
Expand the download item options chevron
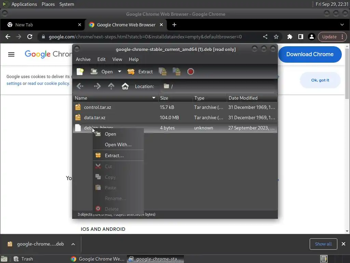point(73,244)
